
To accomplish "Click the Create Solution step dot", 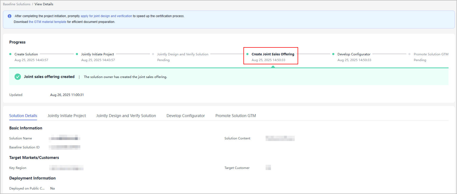I will [10, 54].
